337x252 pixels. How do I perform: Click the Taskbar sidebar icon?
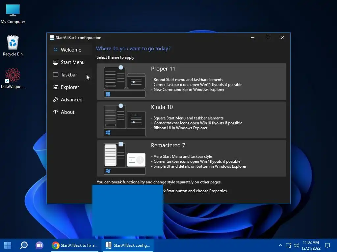(55, 74)
